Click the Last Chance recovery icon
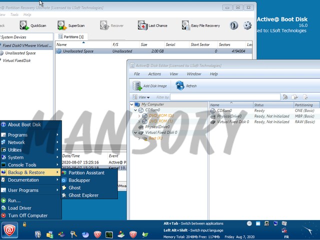Image resolution: width=320 pixels, height=240 pixels. coord(152,25)
